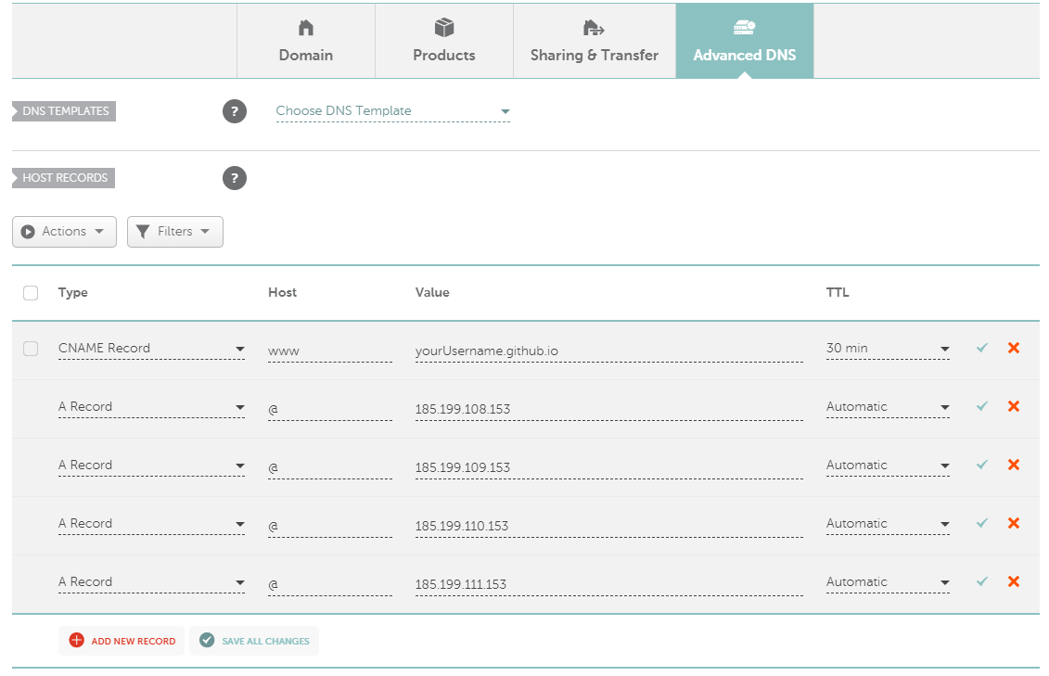Image resolution: width=1049 pixels, height=676 pixels.
Task: Delete the CNAME record with red X
Action: pyautogui.click(x=1014, y=348)
